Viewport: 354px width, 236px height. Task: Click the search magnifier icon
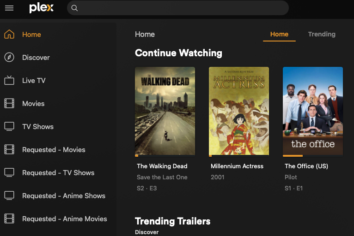pyautogui.click(x=74, y=8)
